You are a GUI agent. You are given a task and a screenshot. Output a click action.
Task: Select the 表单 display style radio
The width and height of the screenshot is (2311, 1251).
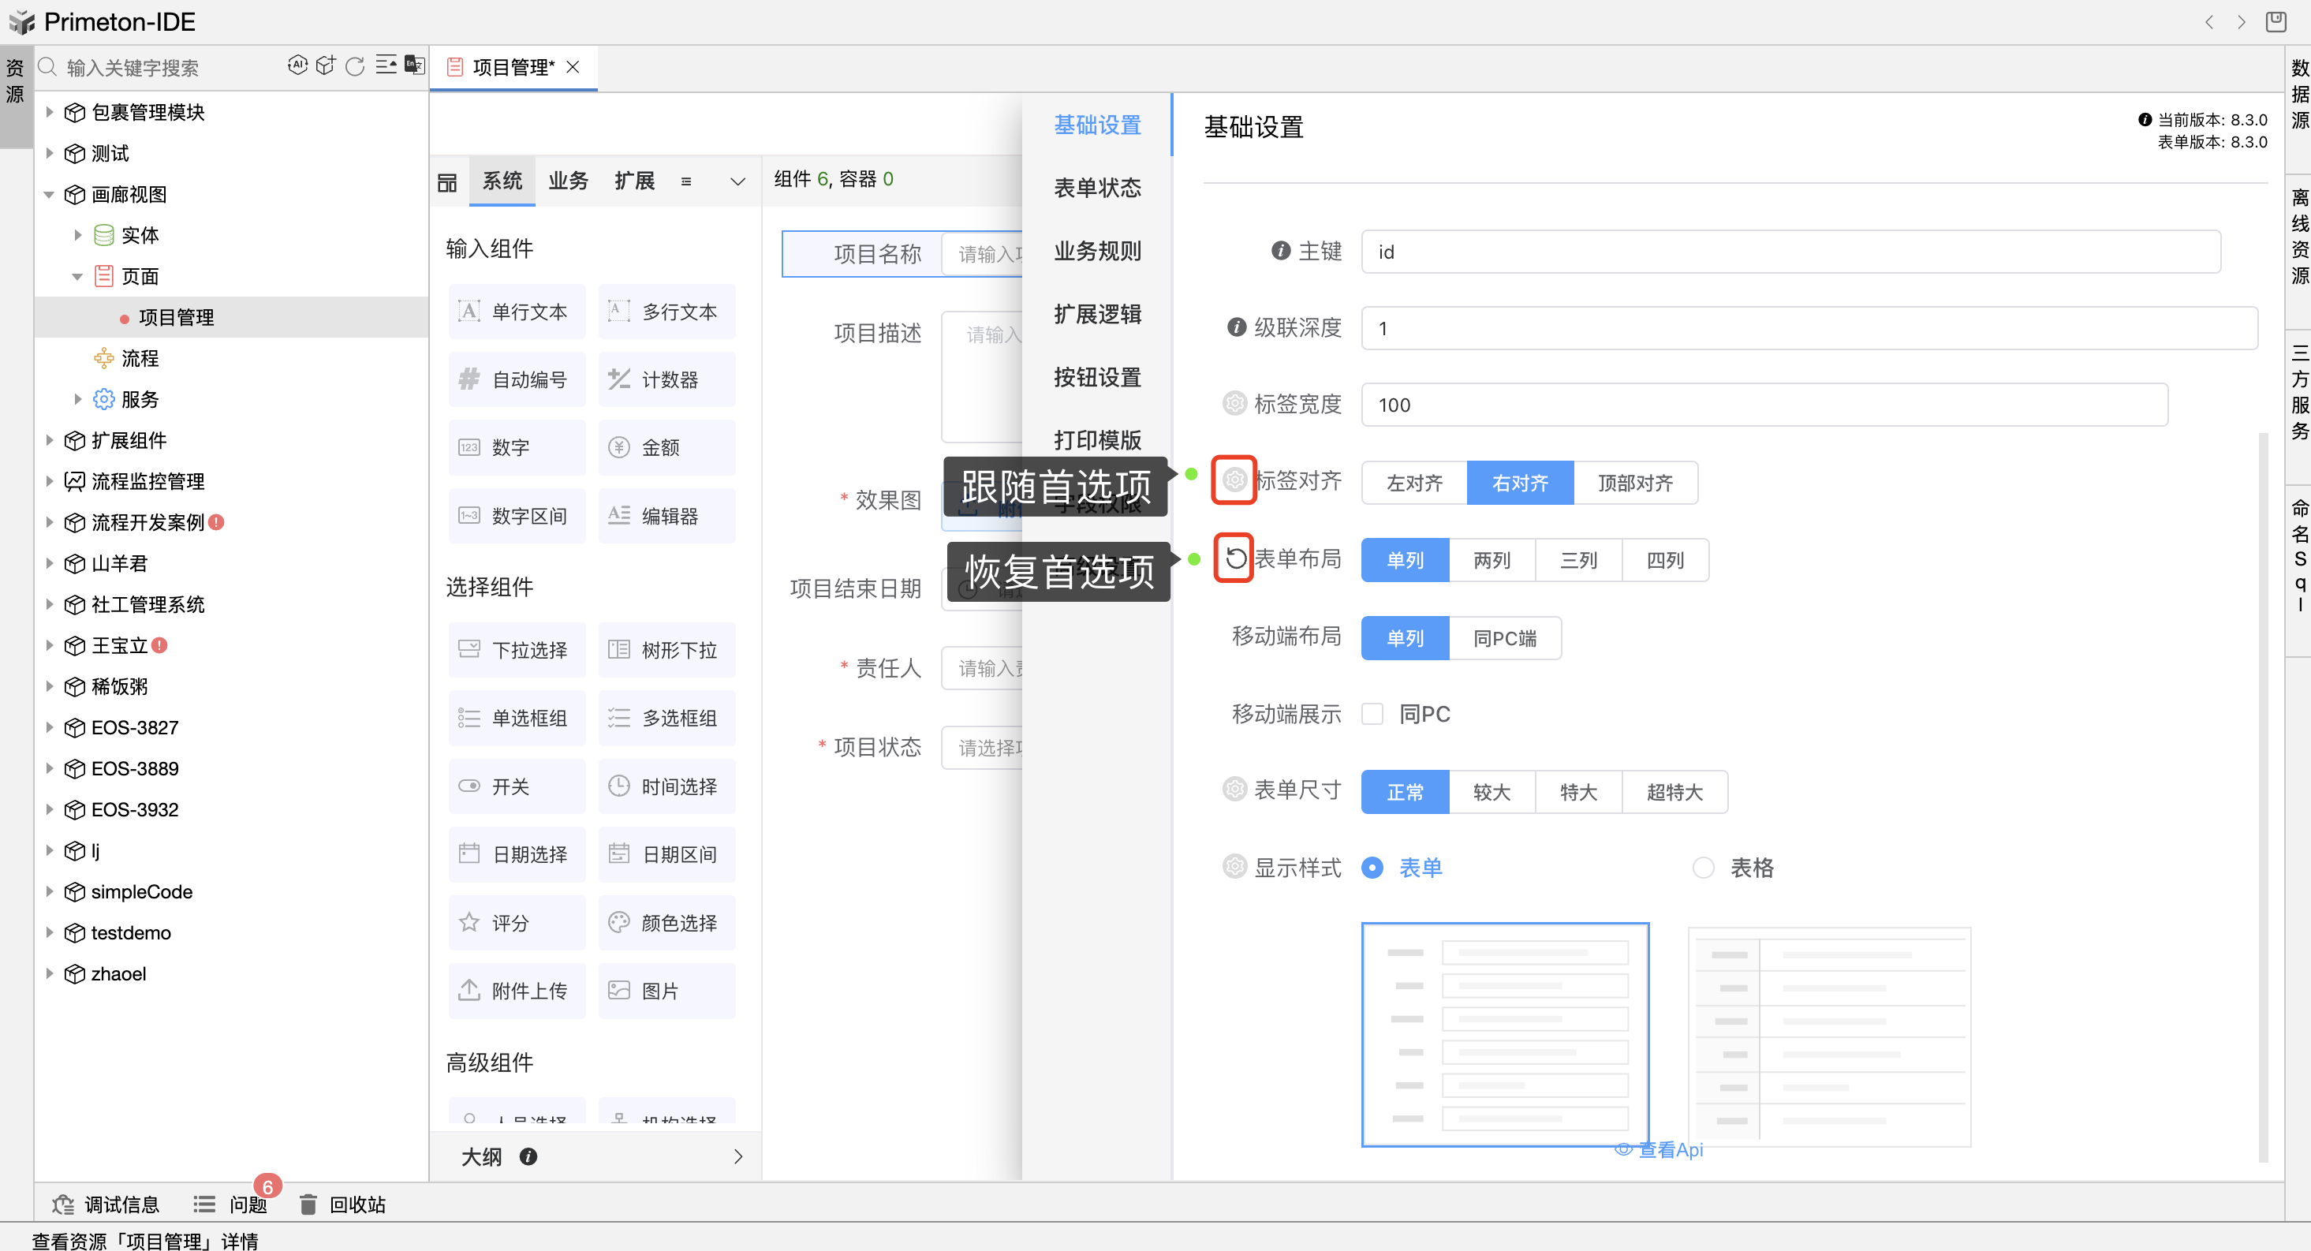click(x=1372, y=868)
